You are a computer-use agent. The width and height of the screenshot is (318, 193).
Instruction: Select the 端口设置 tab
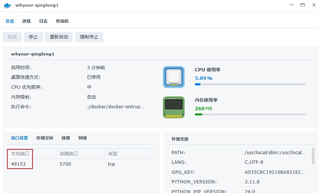pyautogui.click(x=19, y=138)
